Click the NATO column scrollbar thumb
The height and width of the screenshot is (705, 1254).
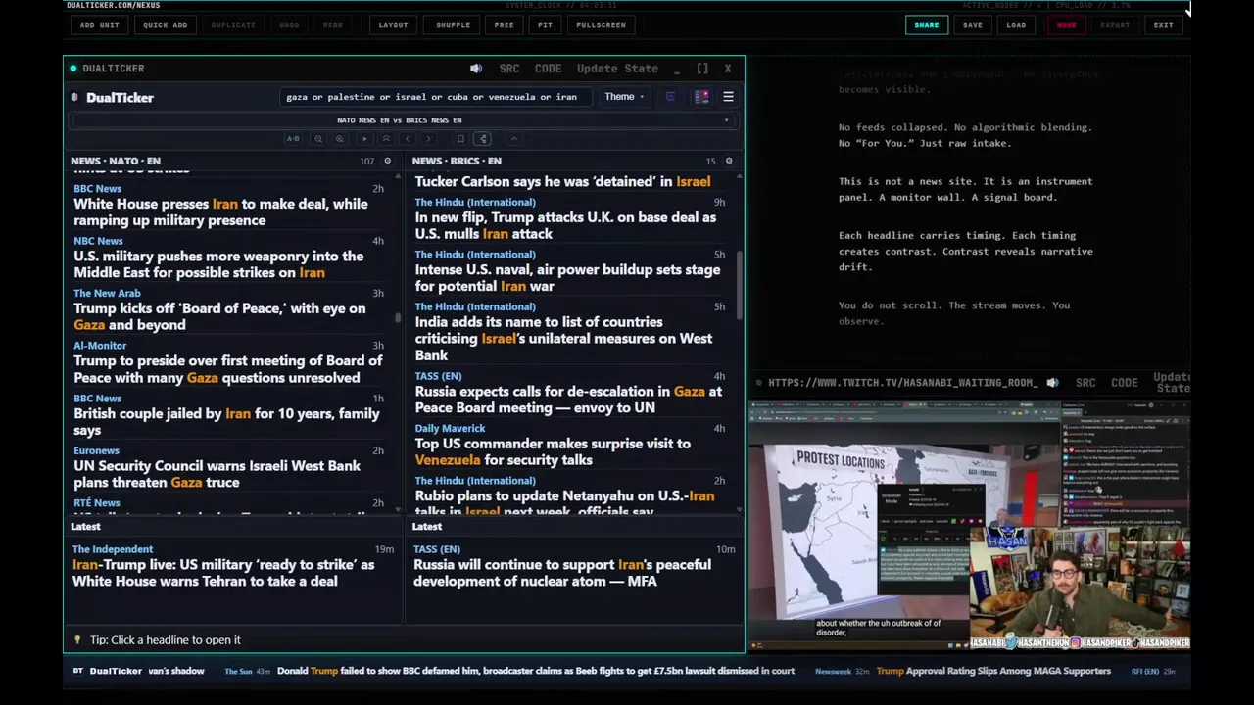coord(398,317)
